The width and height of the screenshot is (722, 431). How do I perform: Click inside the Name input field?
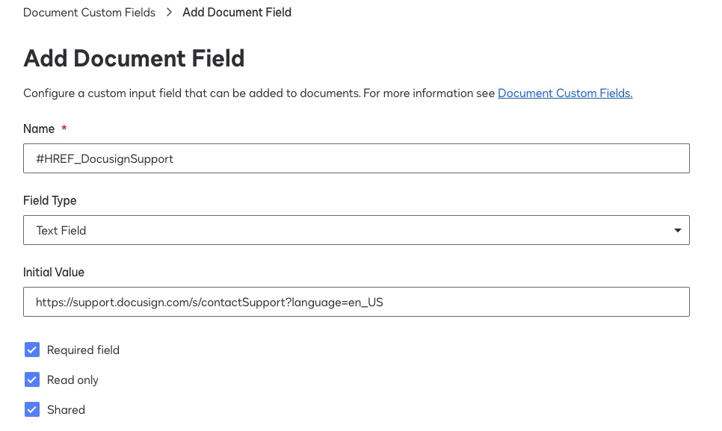point(357,158)
